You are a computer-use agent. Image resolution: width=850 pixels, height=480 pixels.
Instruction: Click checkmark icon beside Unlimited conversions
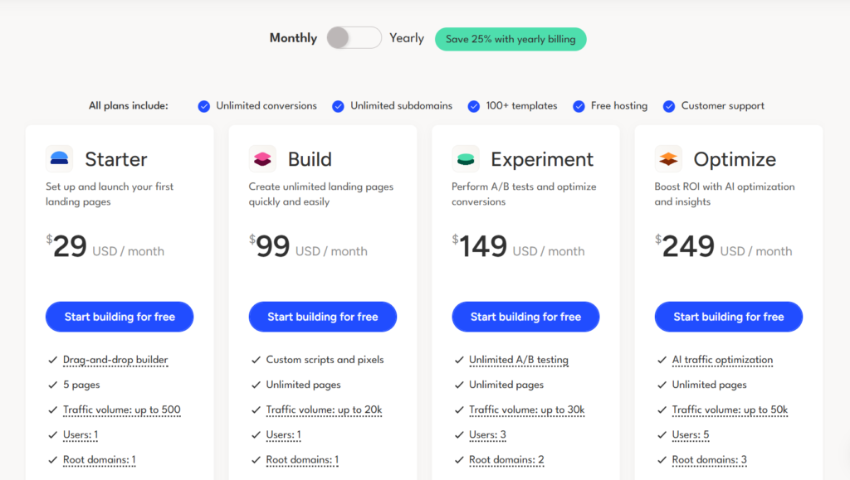[203, 106]
